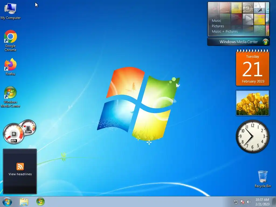Open the volume speaker tray icon
Screen dimensions: 276x207
pyautogui.click(x=249, y=202)
